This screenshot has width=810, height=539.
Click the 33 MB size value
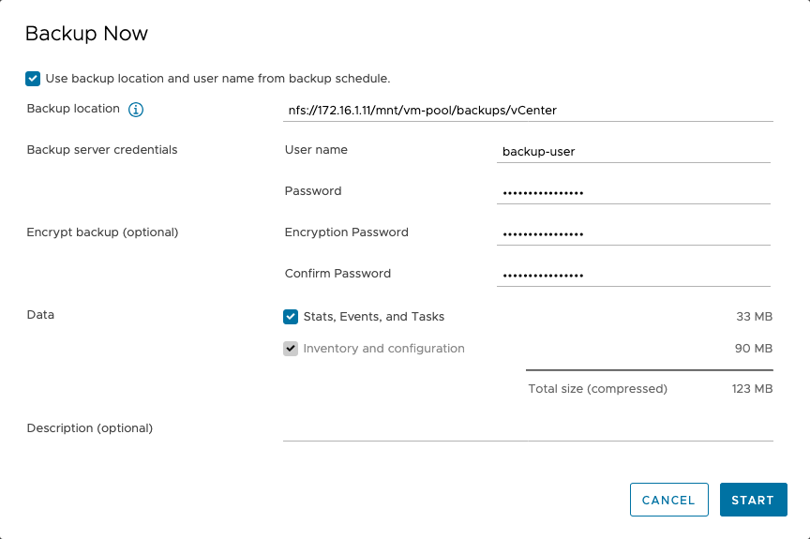point(754,317)
